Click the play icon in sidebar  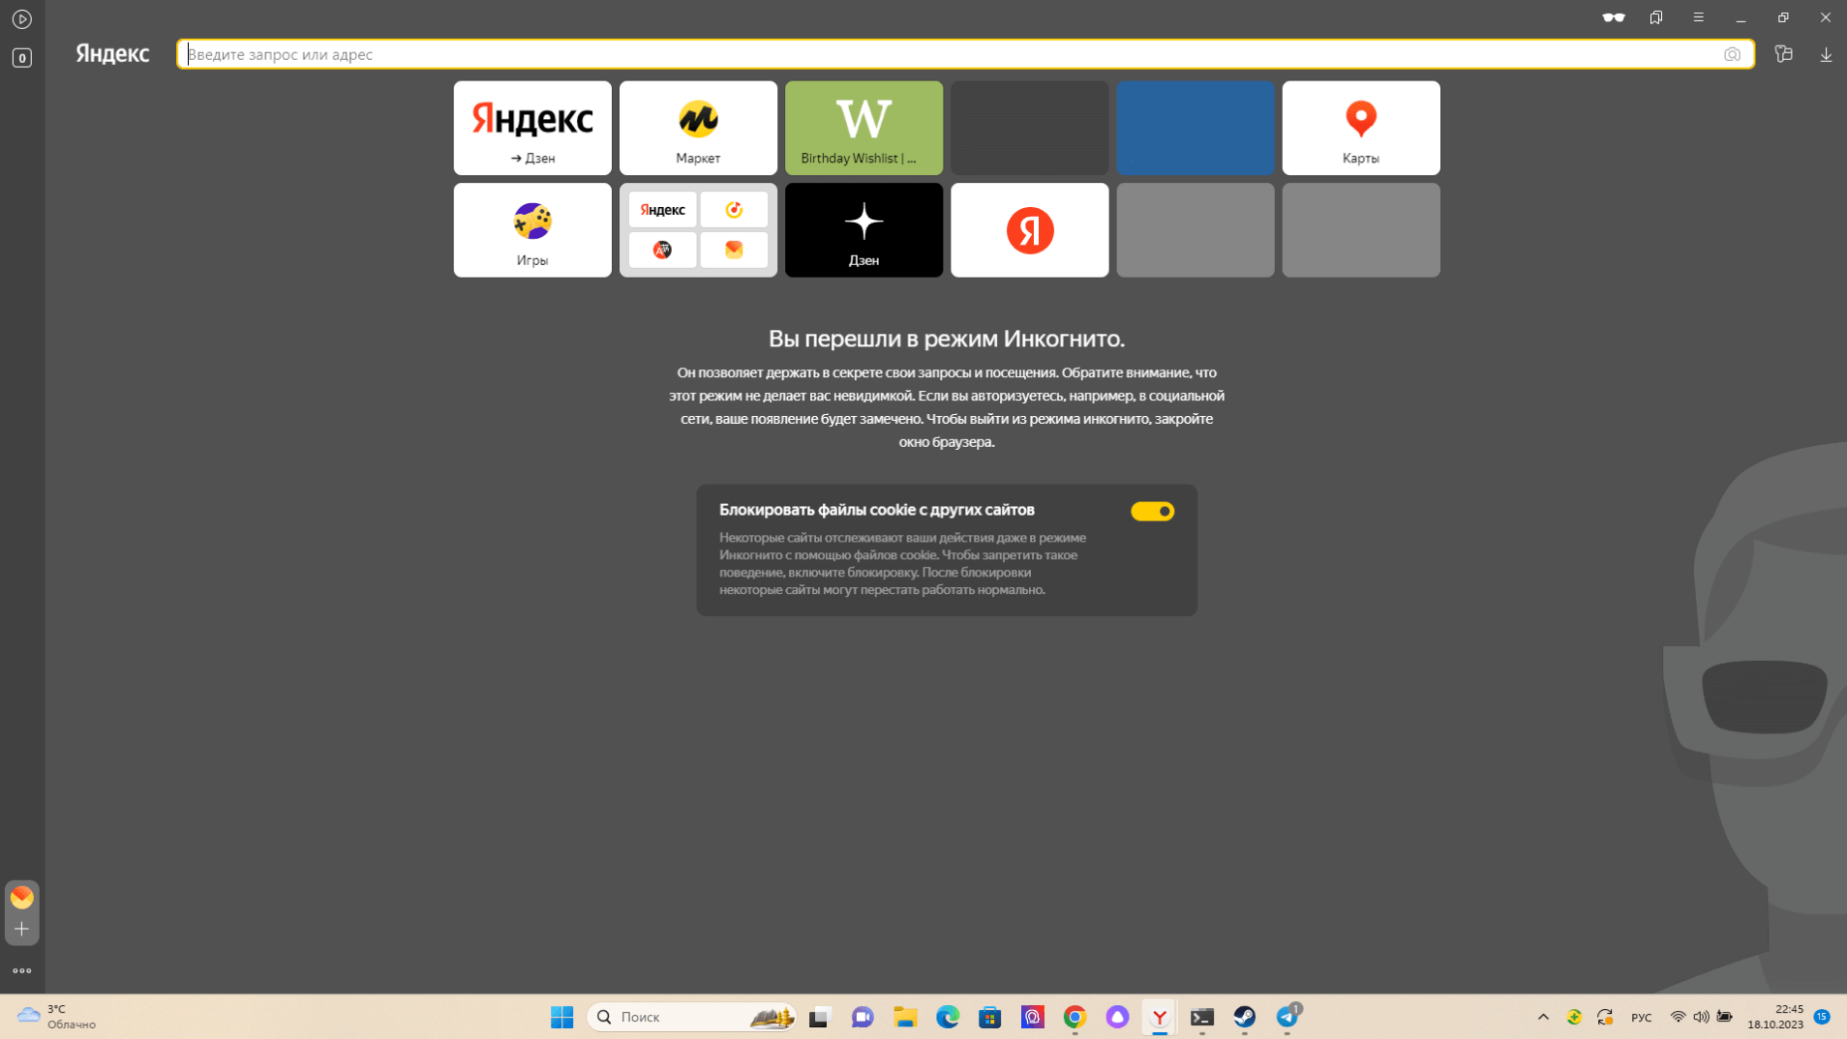[22, 19]
